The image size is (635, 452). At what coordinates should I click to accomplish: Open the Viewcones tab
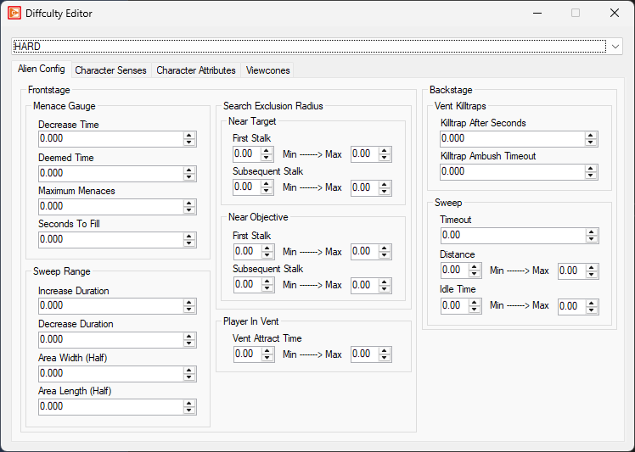click(x=268, y=70)
